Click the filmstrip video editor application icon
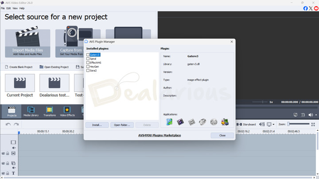This screenshot has width=319, height=179. tap(180, 122)
